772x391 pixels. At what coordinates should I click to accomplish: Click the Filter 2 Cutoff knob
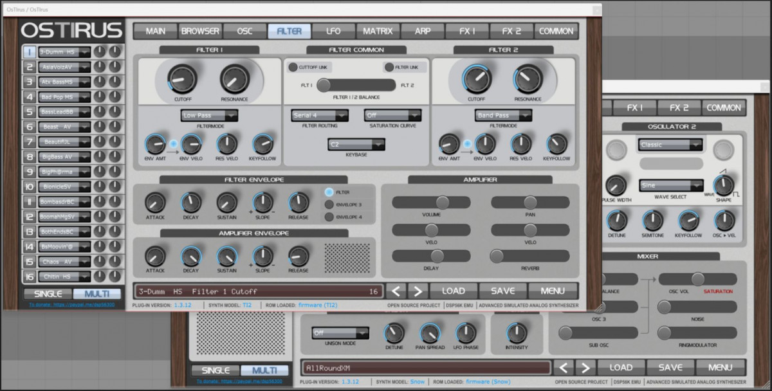[x=477, y=79]
